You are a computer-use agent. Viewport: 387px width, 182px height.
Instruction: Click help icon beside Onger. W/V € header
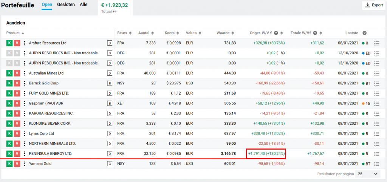276,33
